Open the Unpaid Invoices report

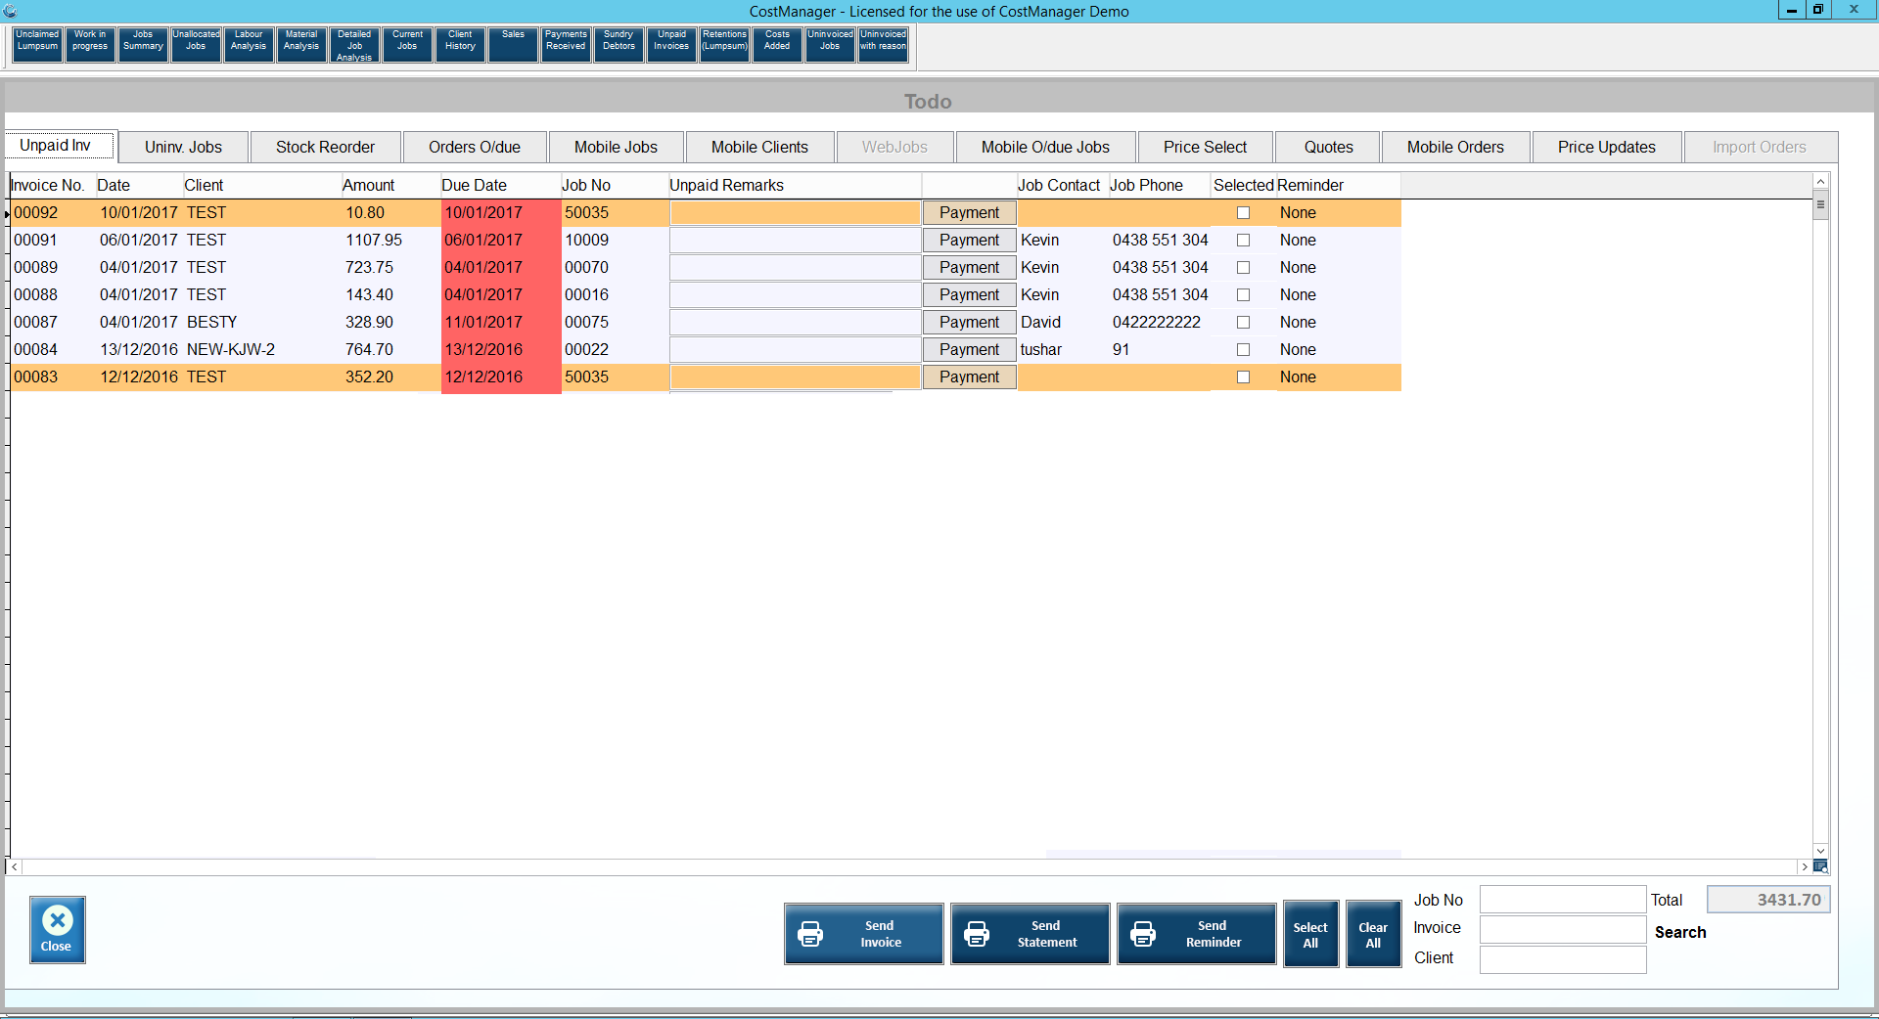click(671, 45)
